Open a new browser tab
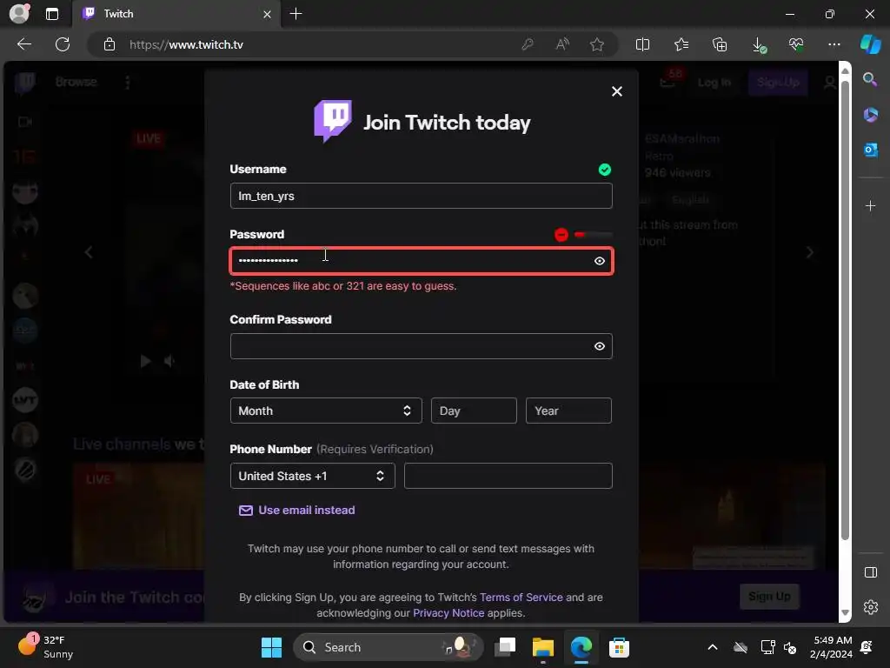The image size is (890, 668). pos(296,14)
